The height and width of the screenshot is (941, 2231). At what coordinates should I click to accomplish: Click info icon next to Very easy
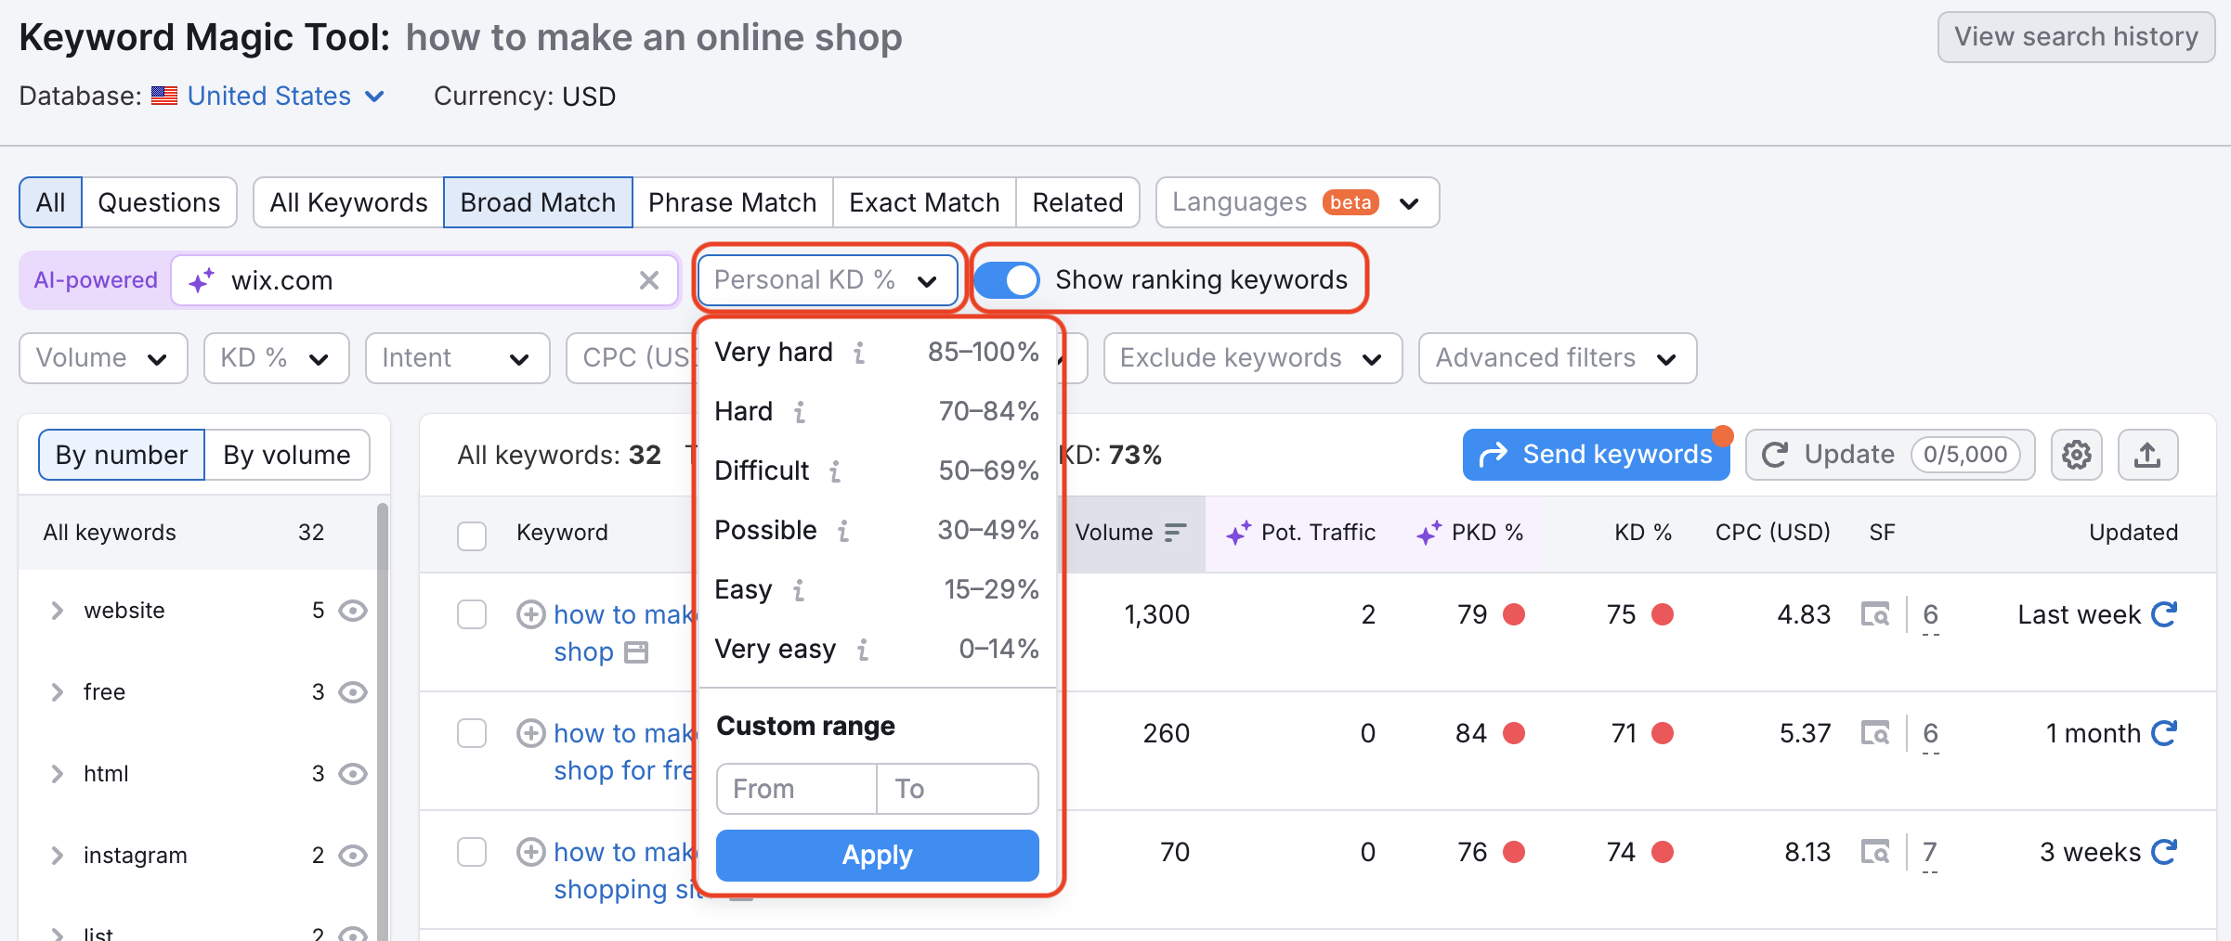click(x=863, y=650)
